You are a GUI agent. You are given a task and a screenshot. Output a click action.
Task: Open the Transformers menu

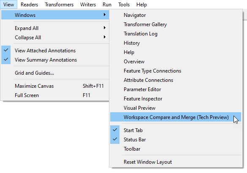(59, 4)
